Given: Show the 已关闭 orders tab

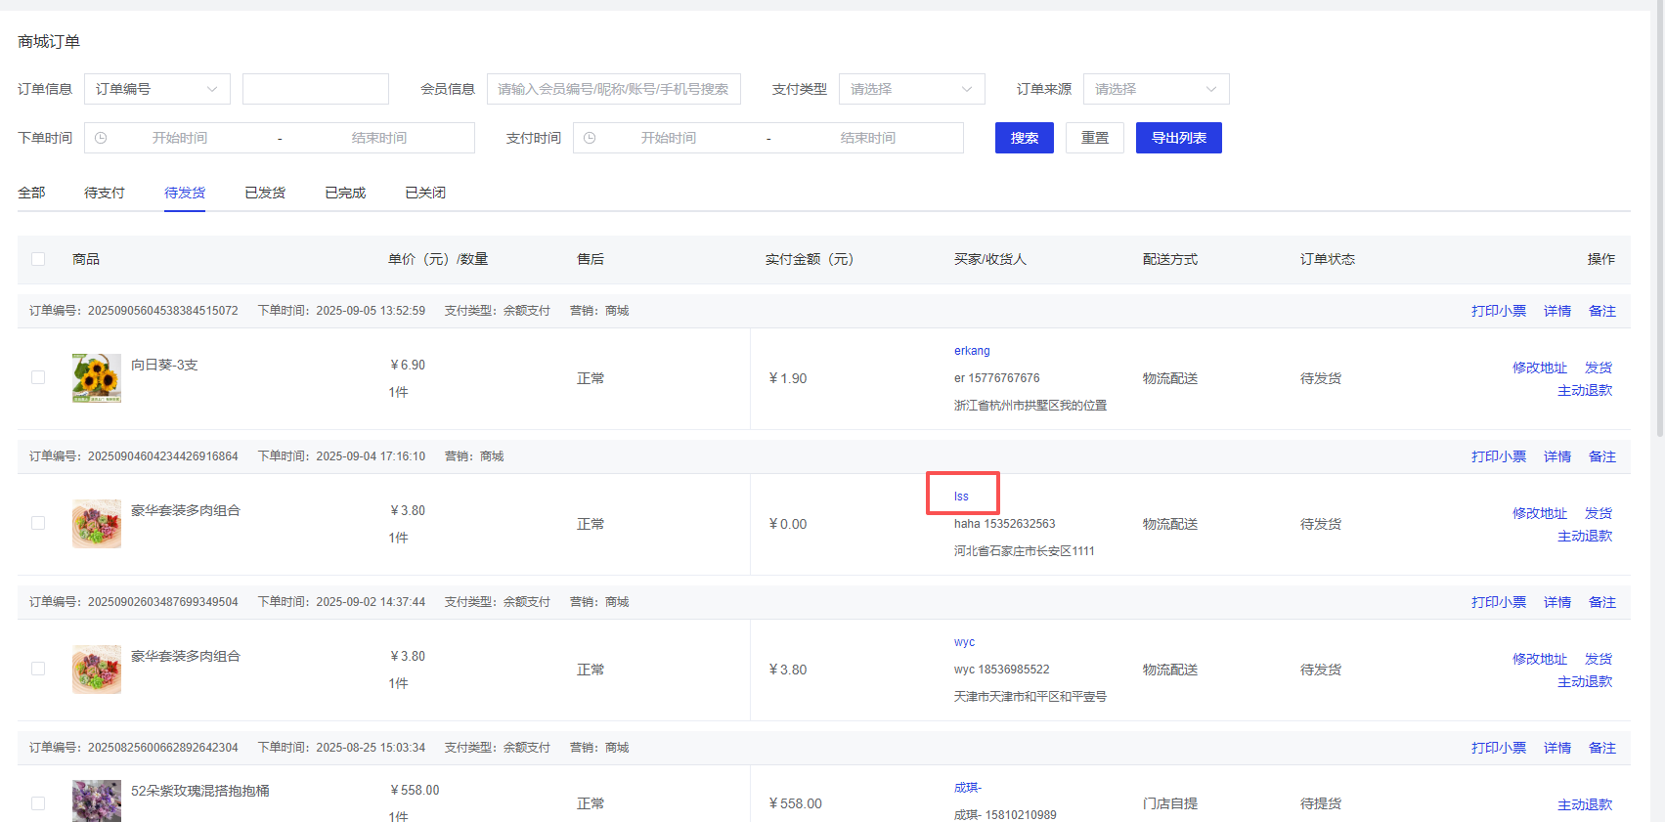Looking at the screenshot, I should [x=425, y=193].
